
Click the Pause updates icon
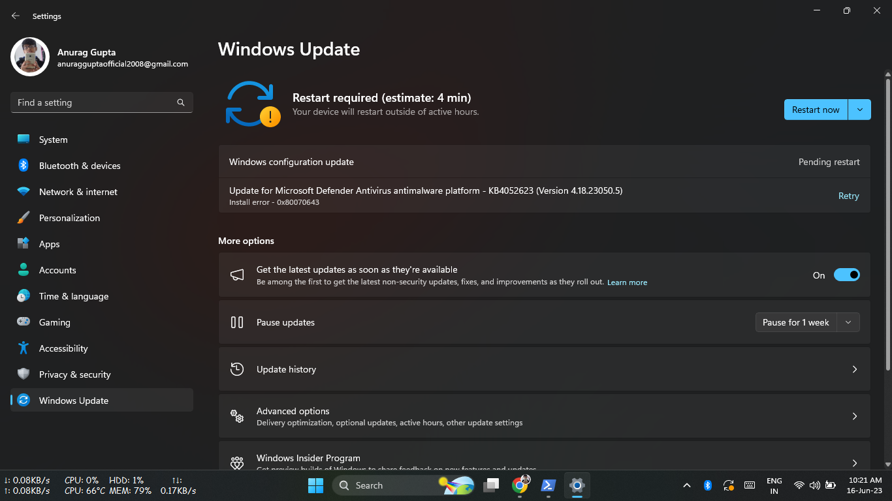237,322
